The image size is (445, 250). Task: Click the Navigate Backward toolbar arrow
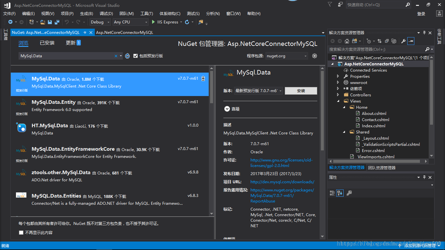[x=10, y=22]
